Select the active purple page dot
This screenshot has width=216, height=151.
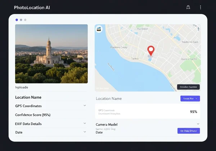(17, 20)
